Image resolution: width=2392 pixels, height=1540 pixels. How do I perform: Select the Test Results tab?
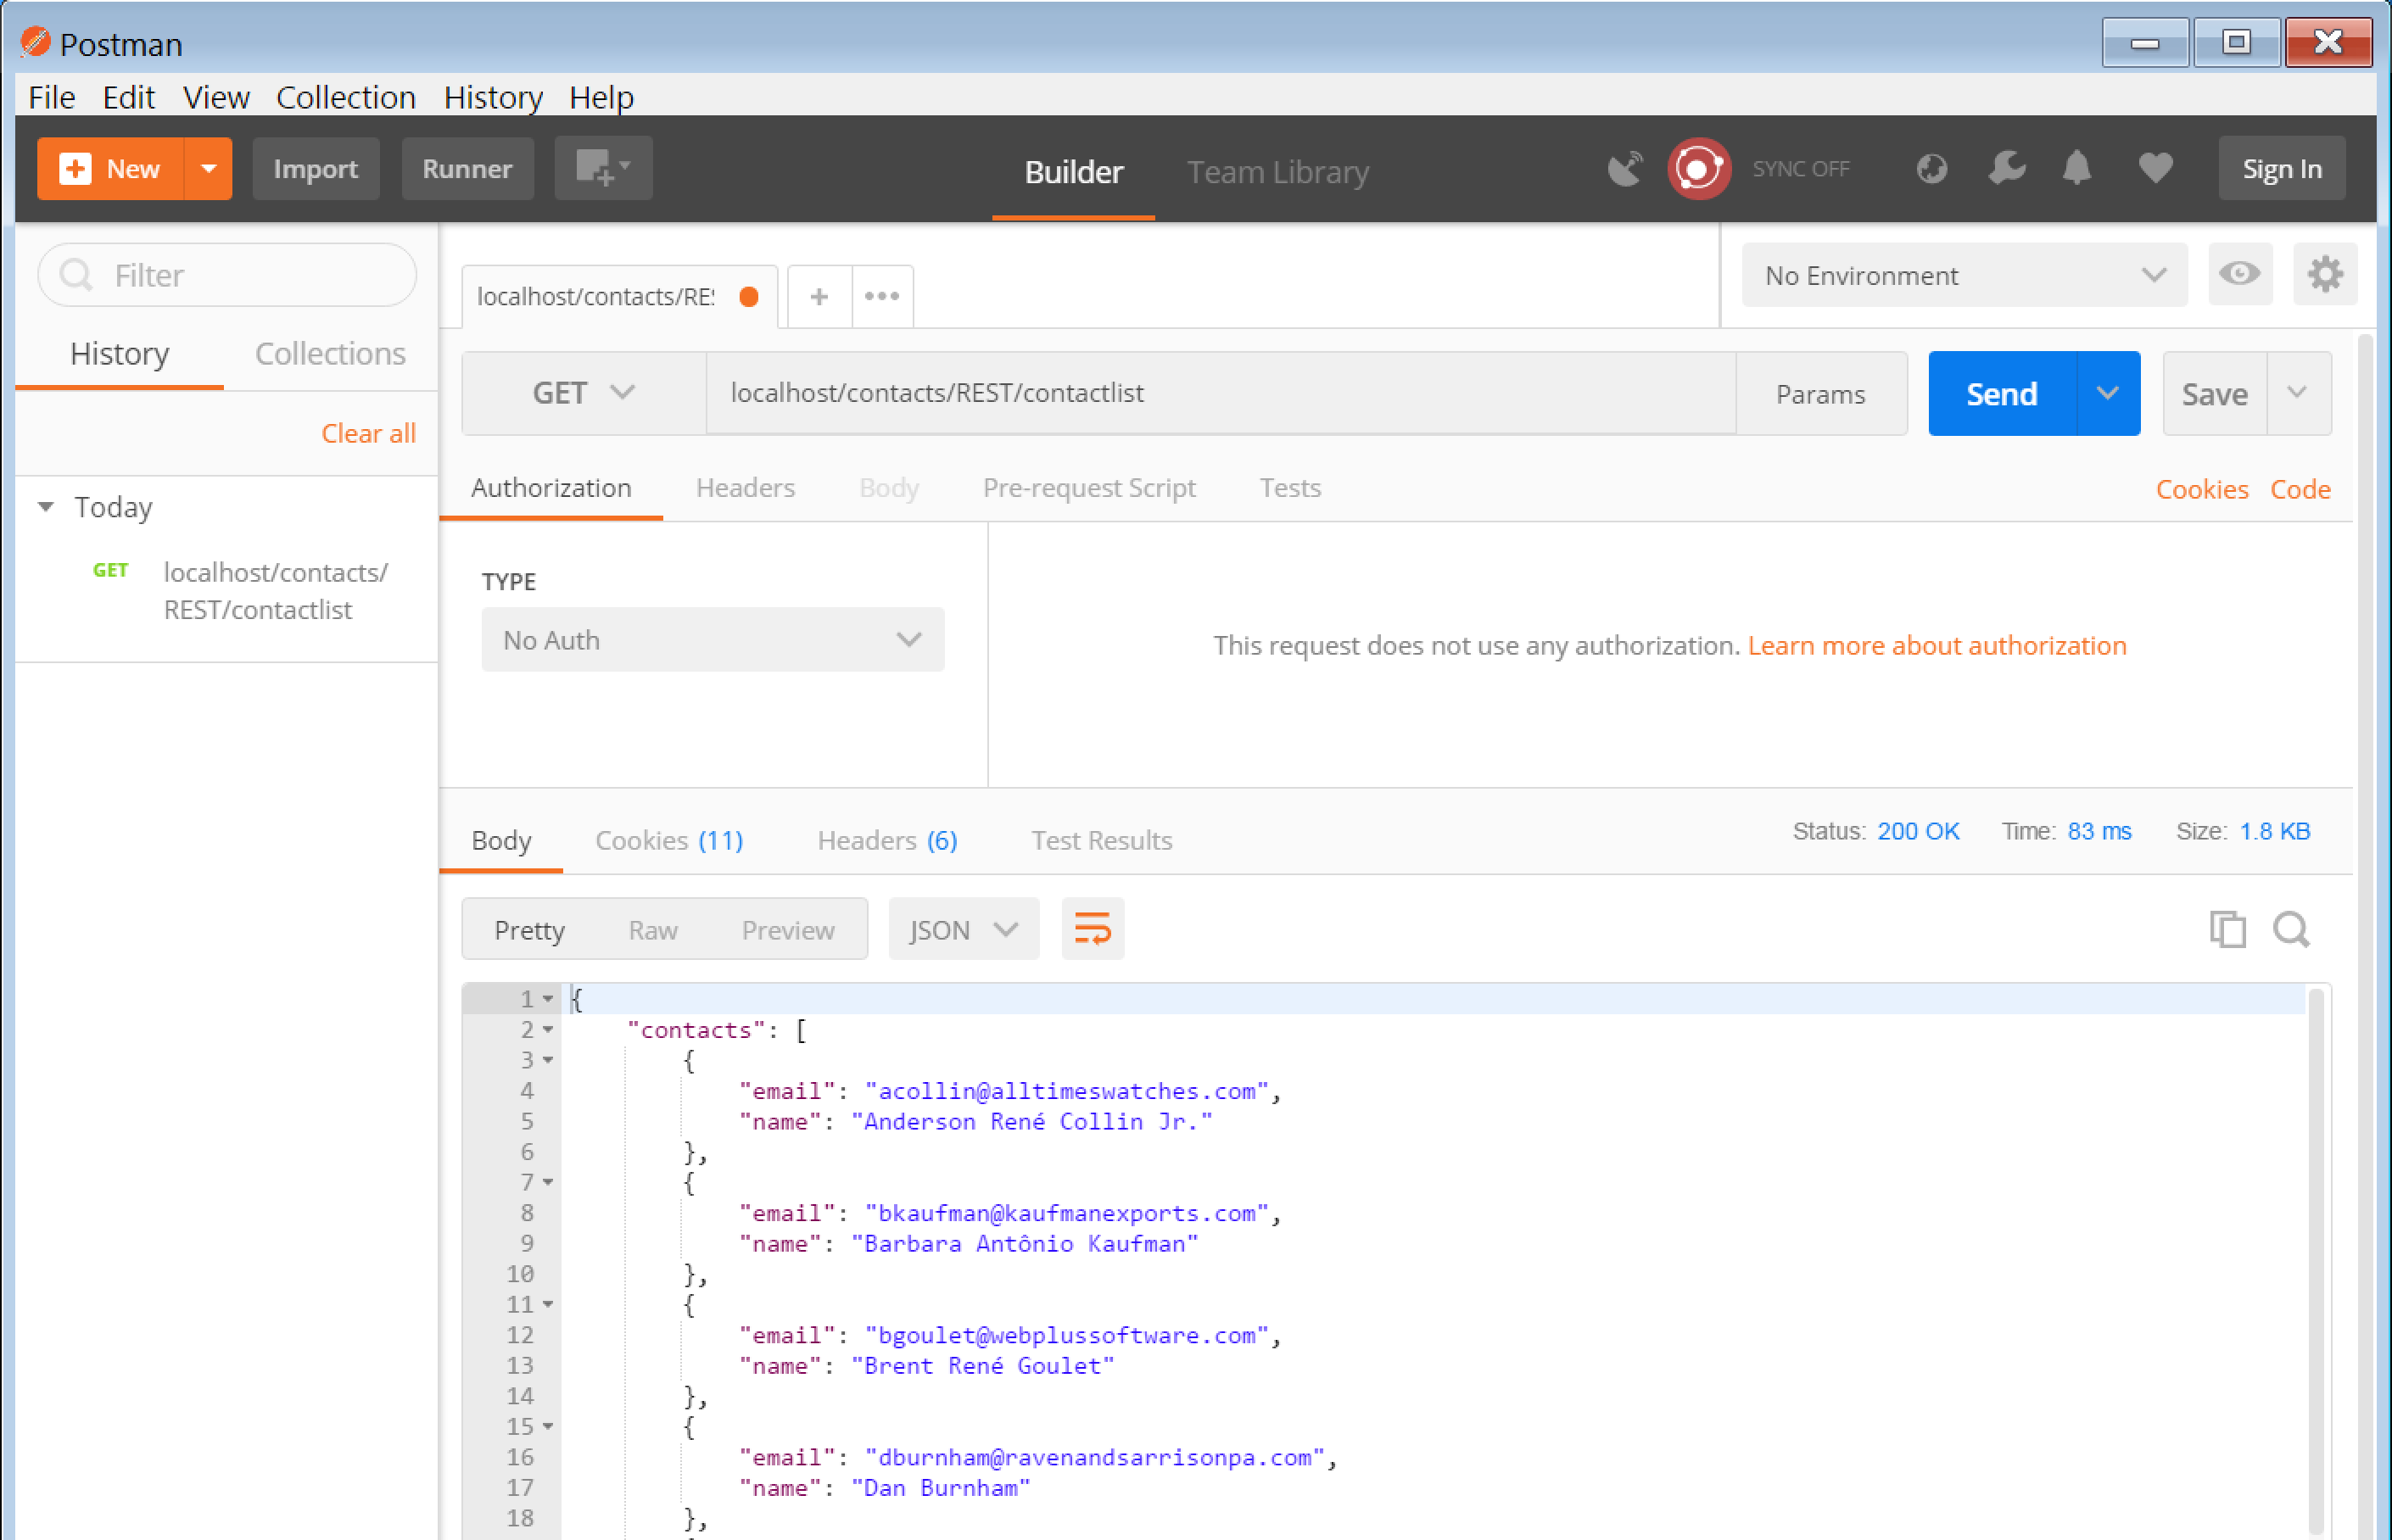(x=1101, y=841)
